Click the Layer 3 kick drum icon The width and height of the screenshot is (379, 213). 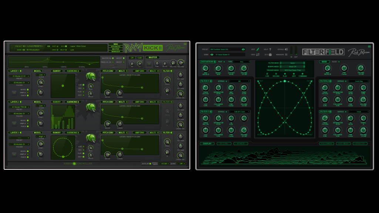pyautogui.click(x=91, y=138)
